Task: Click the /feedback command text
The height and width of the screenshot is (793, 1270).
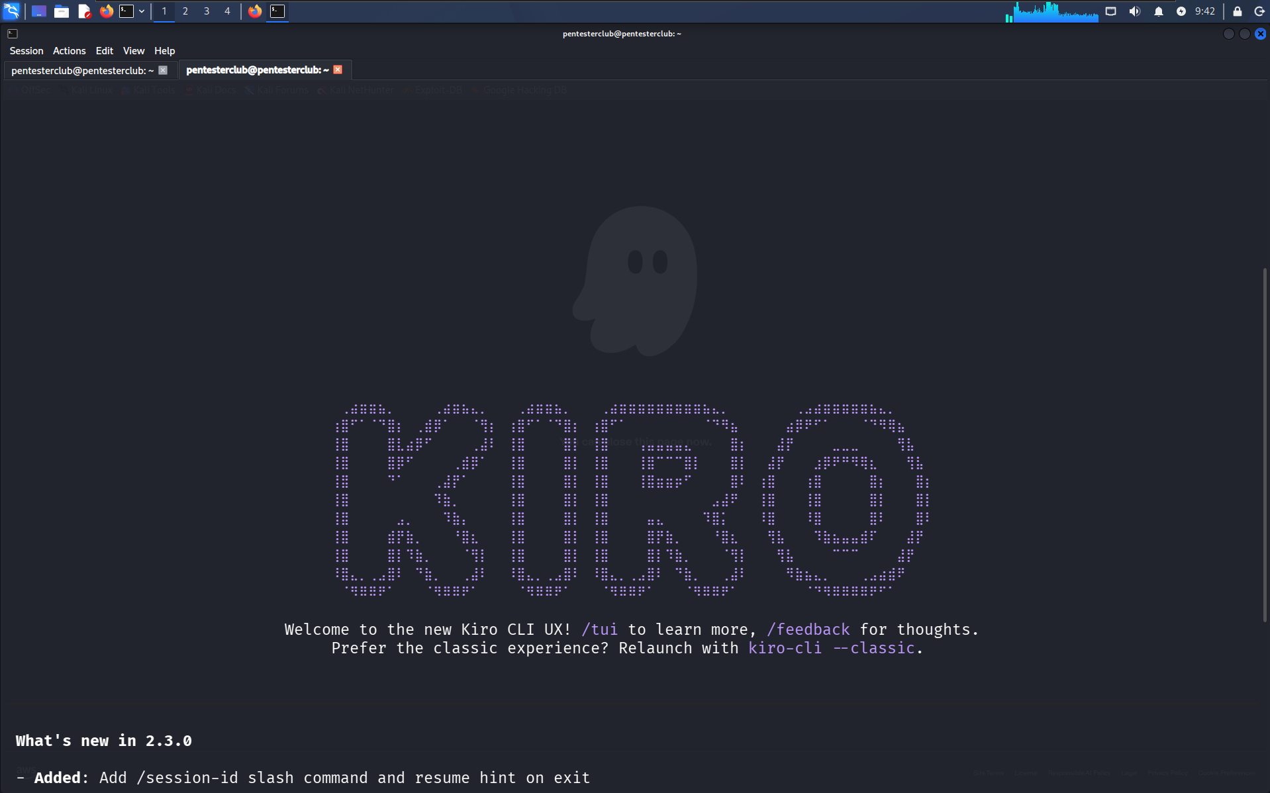Action: (808, 630)
